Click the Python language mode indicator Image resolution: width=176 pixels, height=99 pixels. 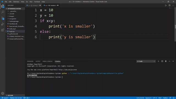pyautogui.click(x=165, y=98)
